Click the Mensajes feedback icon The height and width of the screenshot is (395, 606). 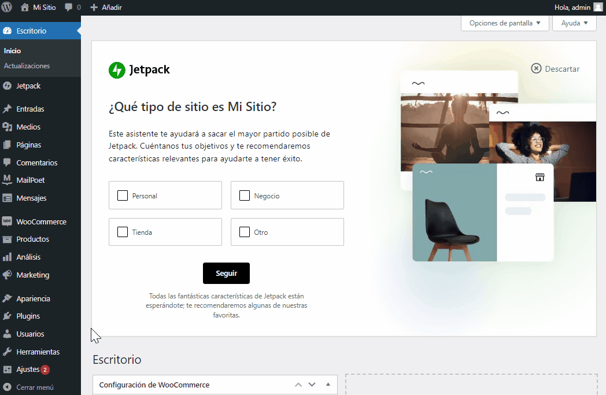tap(8, 198)
